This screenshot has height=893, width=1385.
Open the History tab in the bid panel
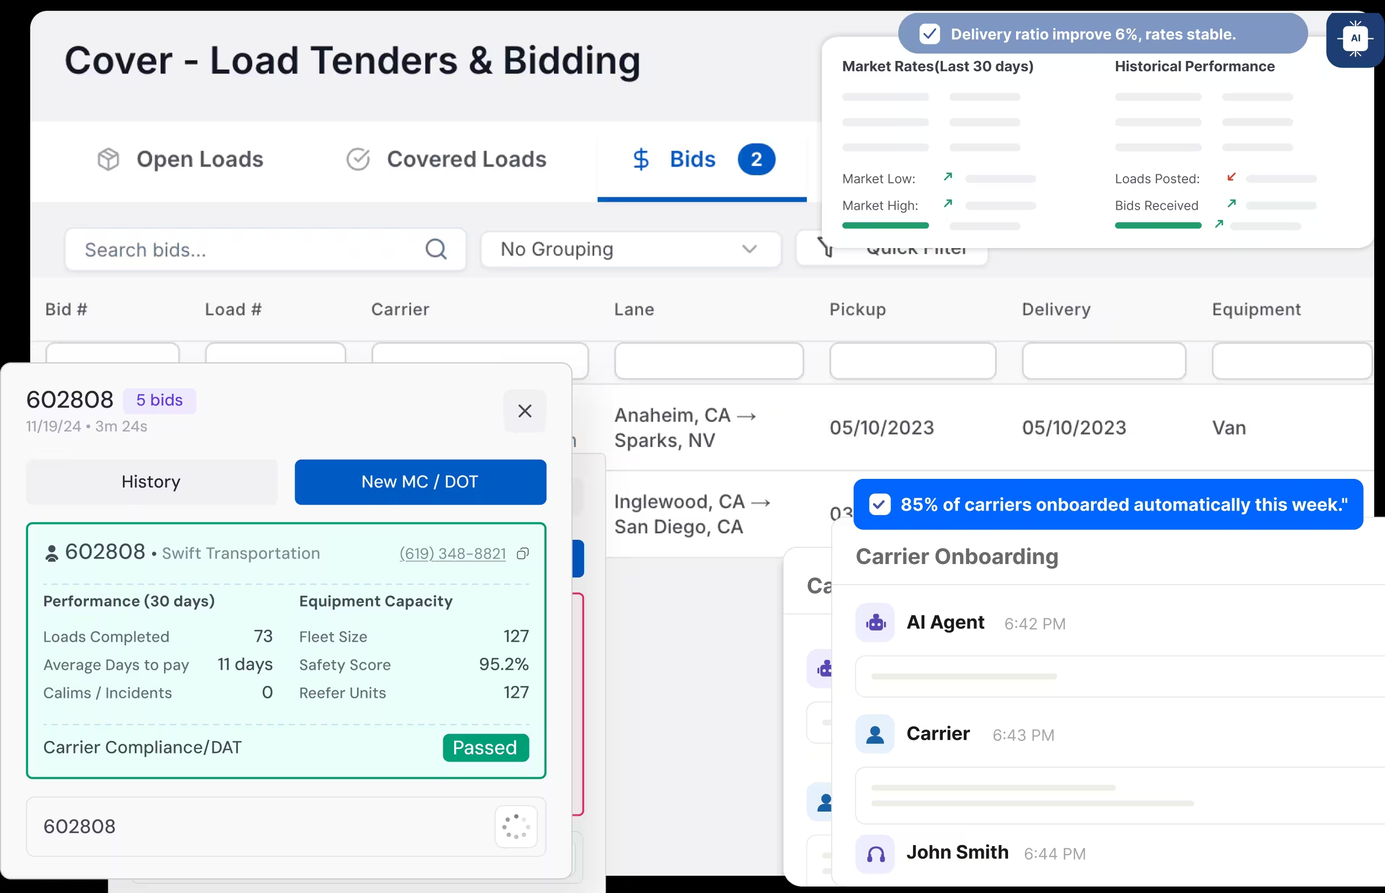tap(152, 482)
